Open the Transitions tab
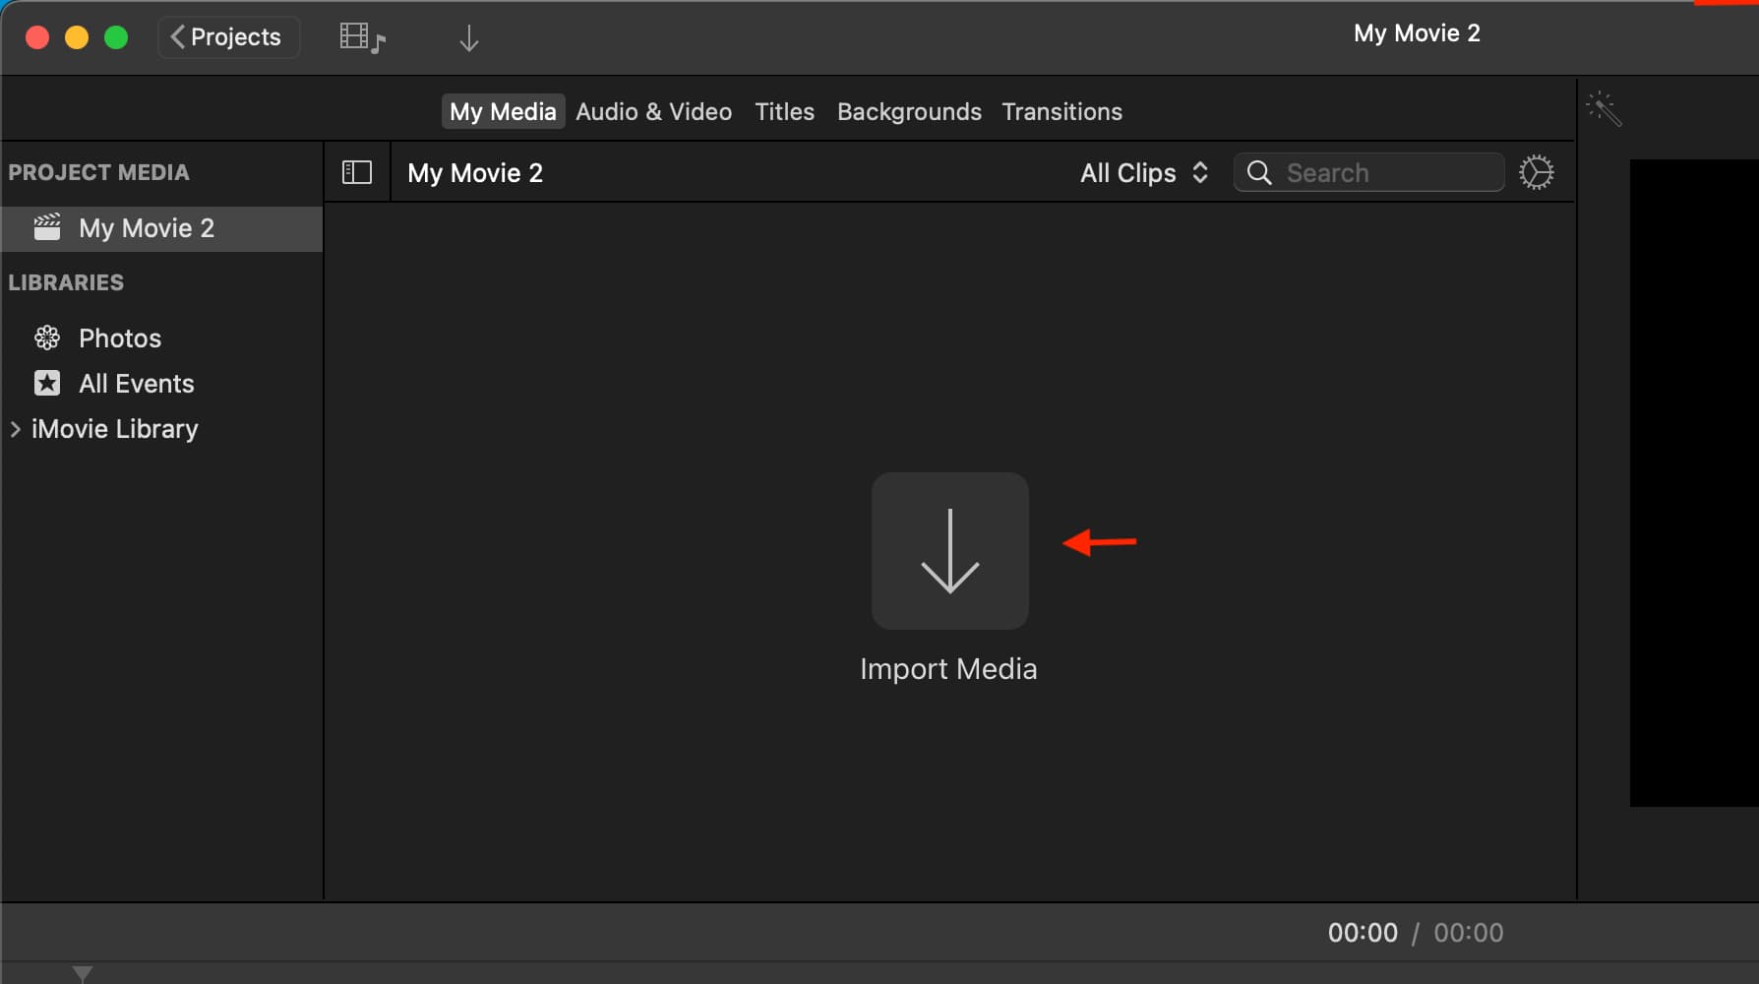 1061,111
